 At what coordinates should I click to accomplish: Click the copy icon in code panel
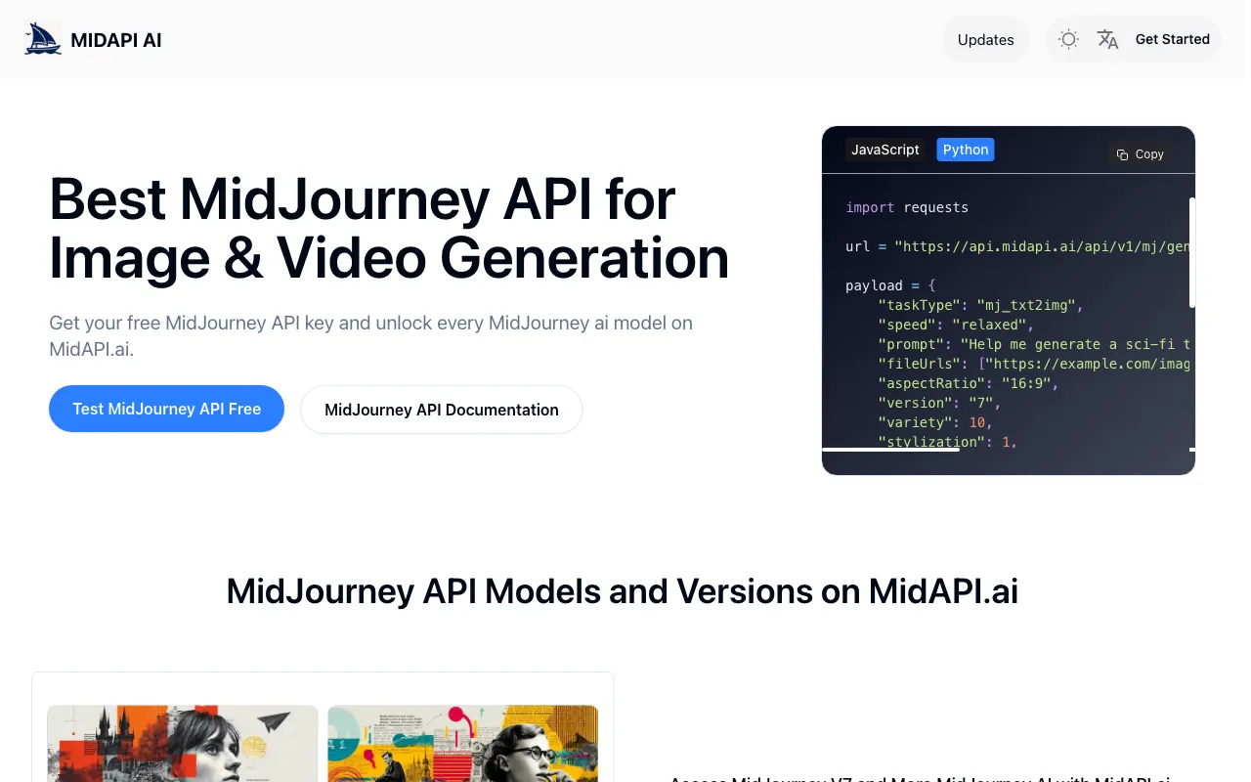pos(1122,154)
